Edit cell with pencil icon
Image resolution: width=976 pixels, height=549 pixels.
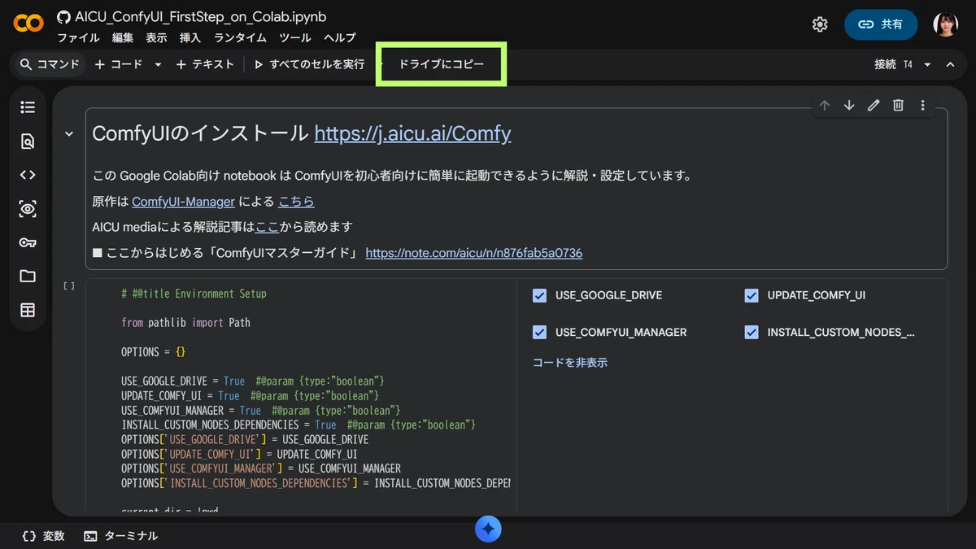(874, 106)
